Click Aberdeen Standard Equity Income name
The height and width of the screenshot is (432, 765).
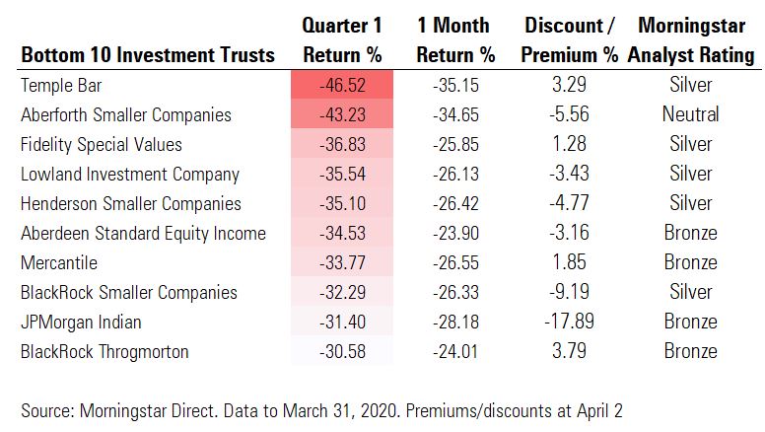143,233
